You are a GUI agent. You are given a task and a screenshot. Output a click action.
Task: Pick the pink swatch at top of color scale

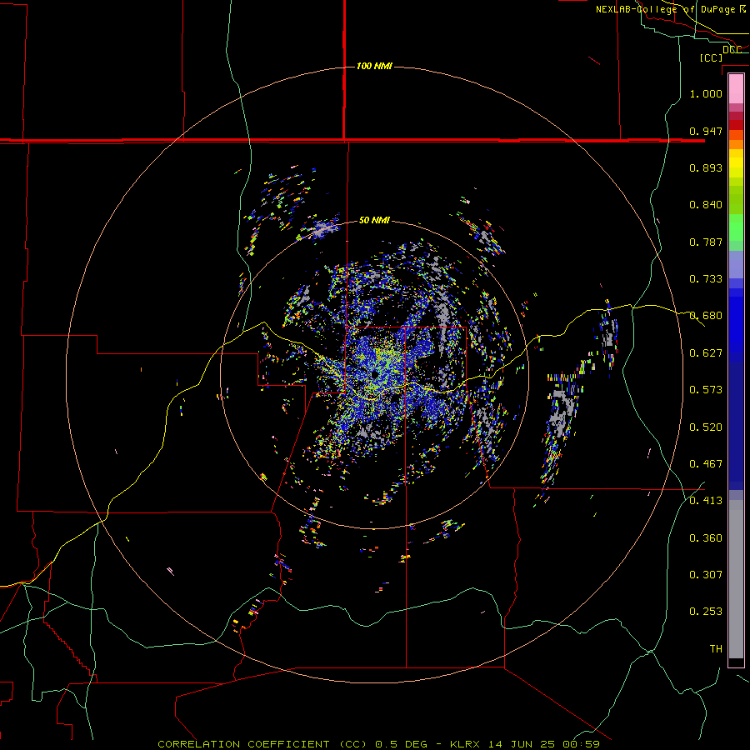click(x=736, y=88)
